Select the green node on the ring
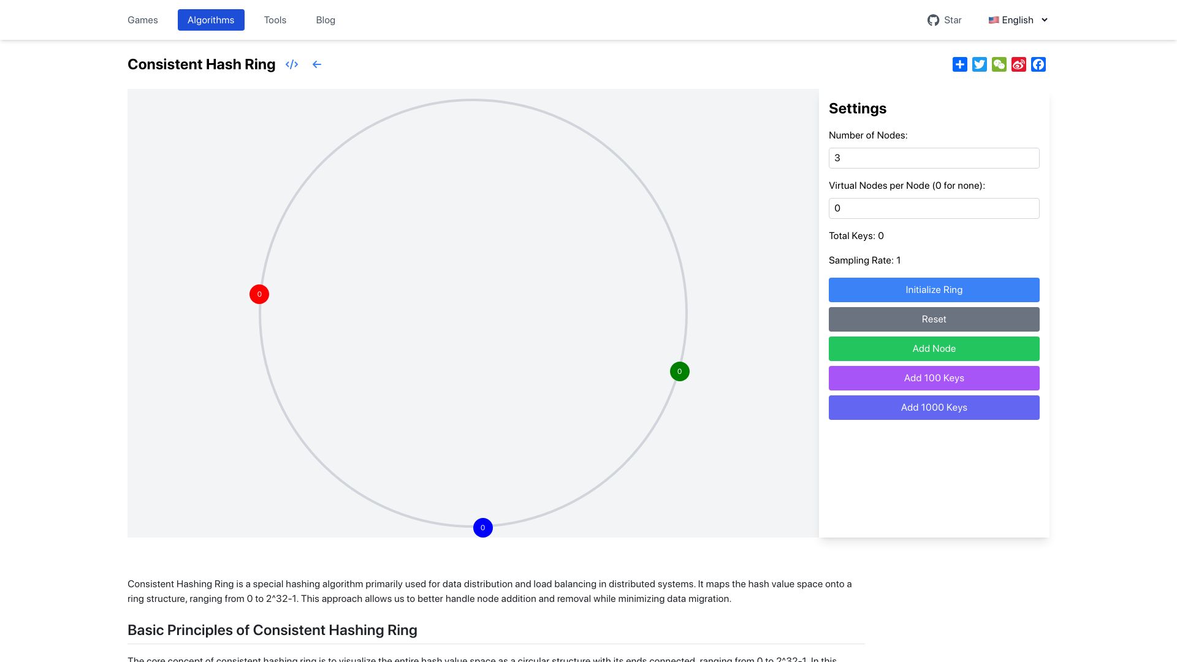The height and width of the screenshot is (662, 1177). 680,371
